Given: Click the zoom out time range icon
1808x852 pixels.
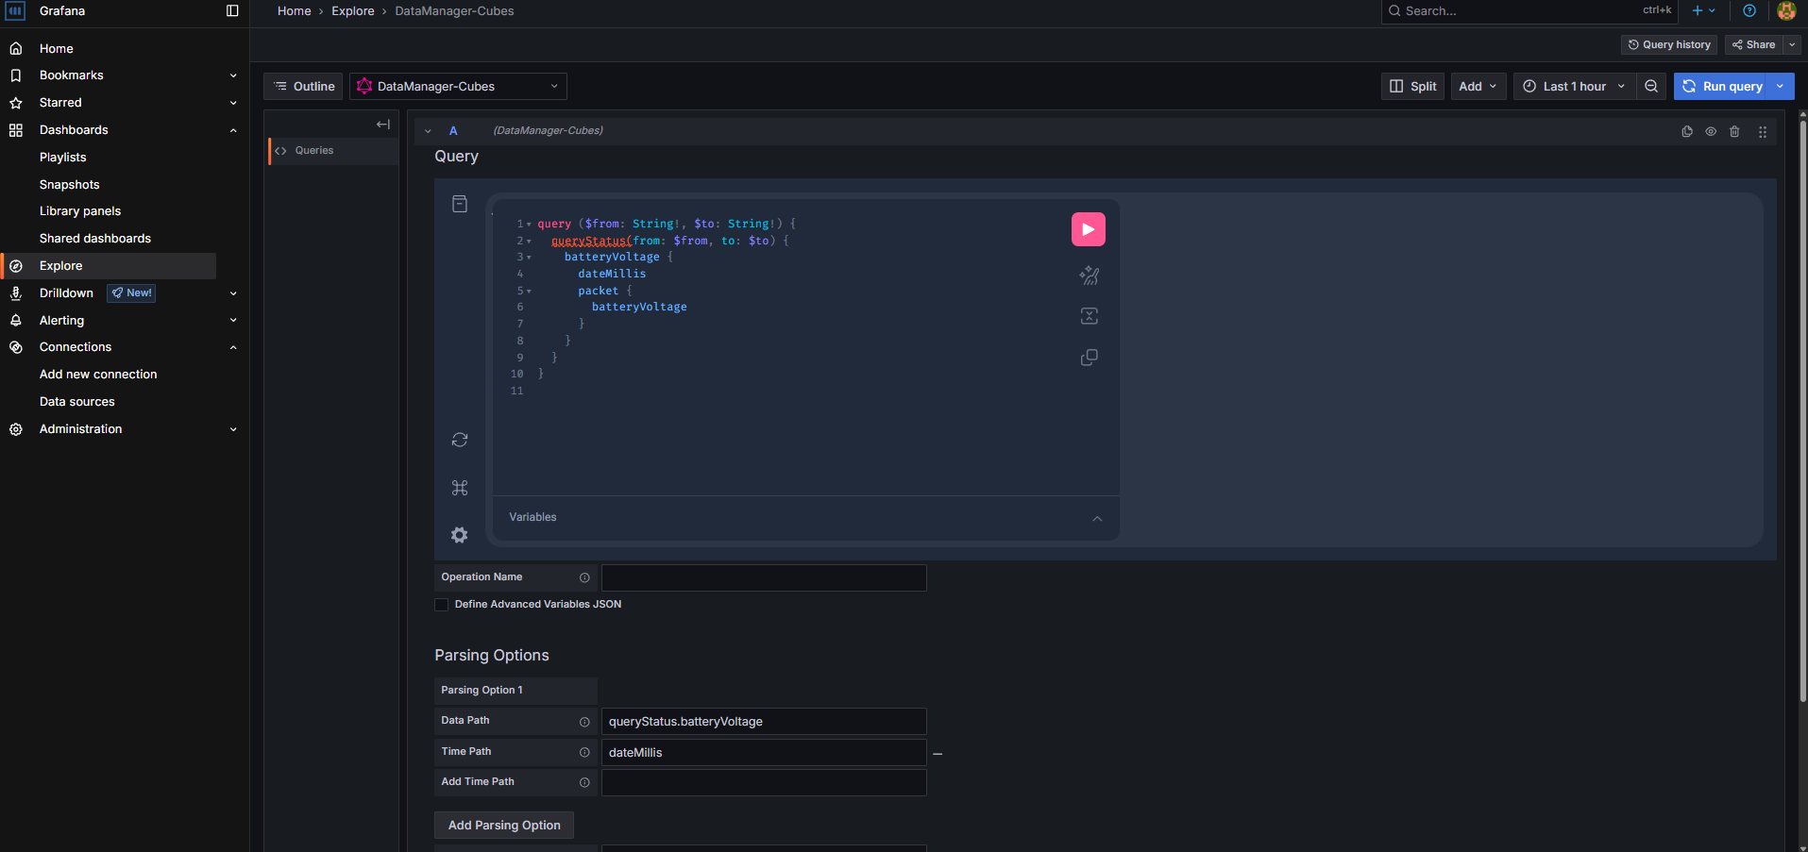Looking at the screenshot, I should click(x=1651, y=86).
